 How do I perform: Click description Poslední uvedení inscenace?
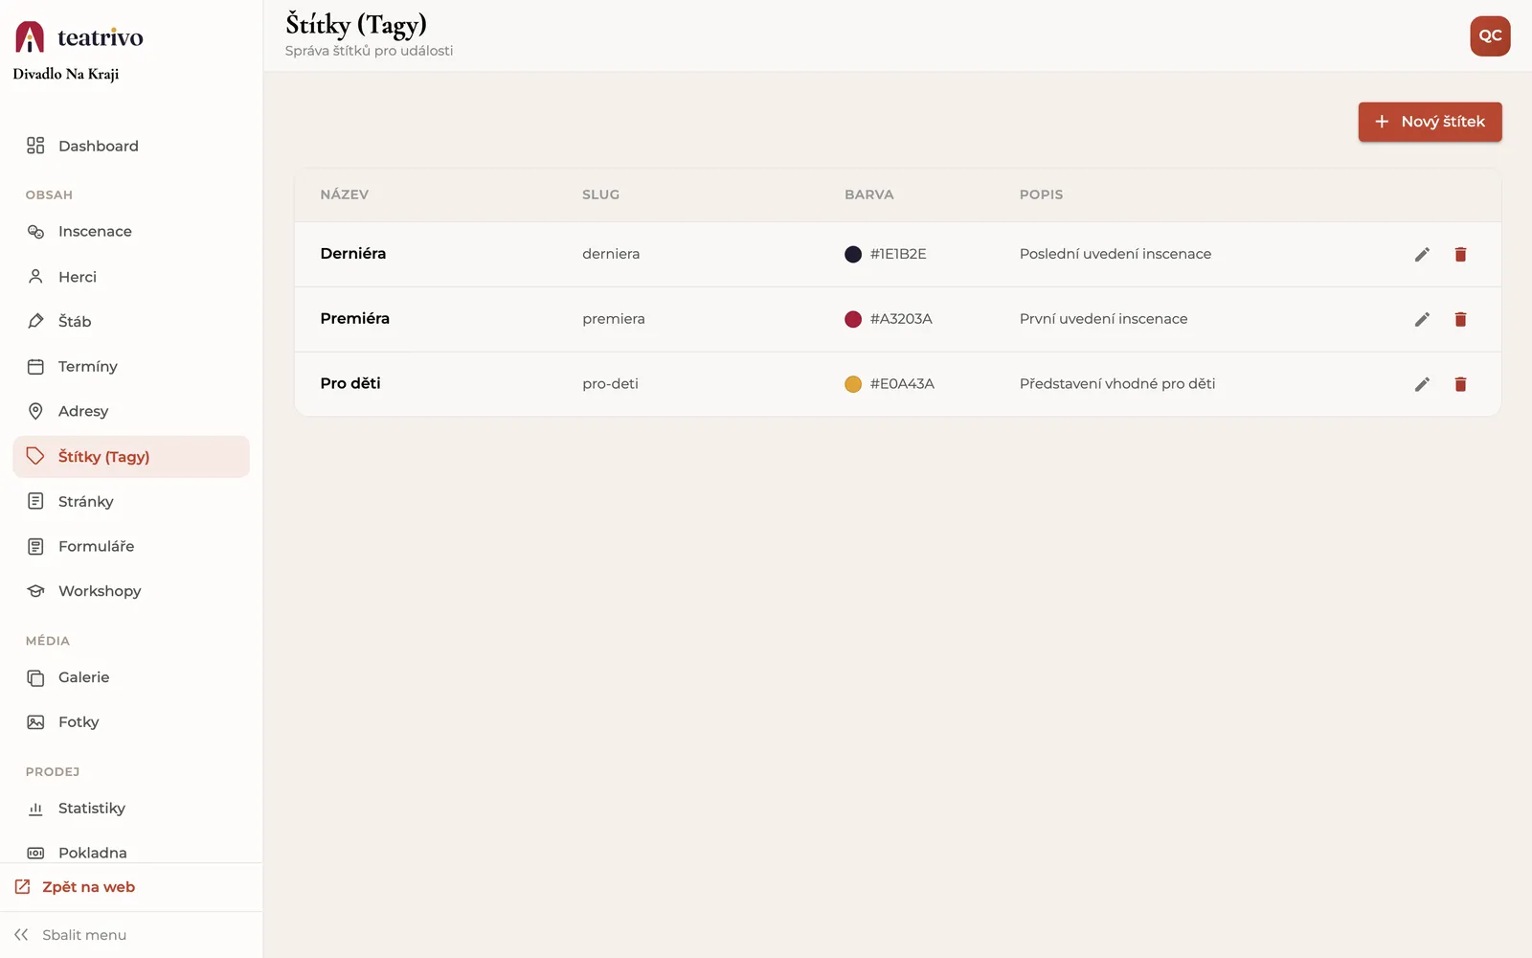pos(1115,254)
